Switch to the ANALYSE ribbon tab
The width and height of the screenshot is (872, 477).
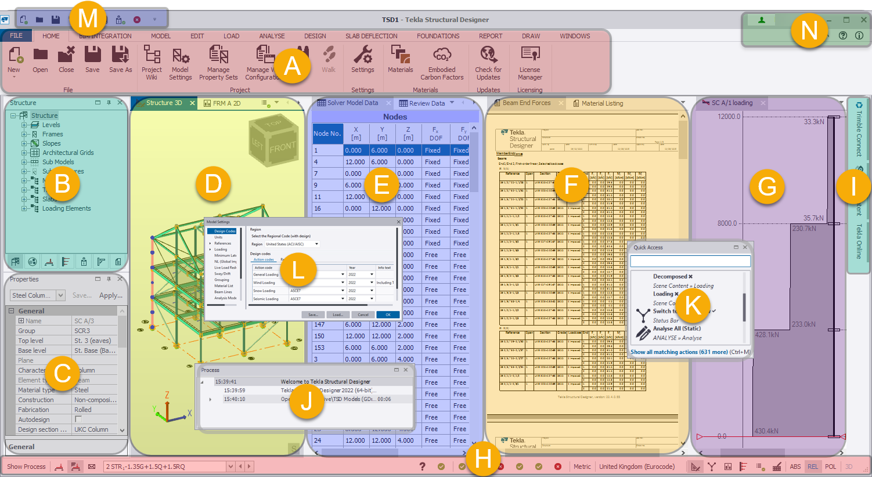click(272, 36)
